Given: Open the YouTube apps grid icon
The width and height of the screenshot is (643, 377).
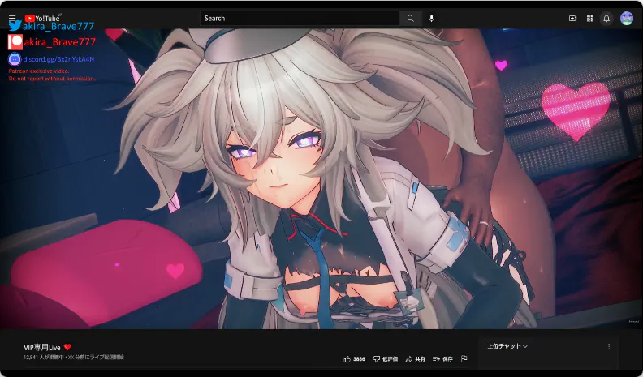Looking at the screenshot, I should pyautogui.click(x=589, y=18).
